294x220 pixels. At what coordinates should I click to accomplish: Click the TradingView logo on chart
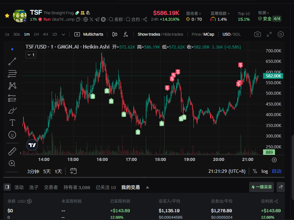[32, 145]
